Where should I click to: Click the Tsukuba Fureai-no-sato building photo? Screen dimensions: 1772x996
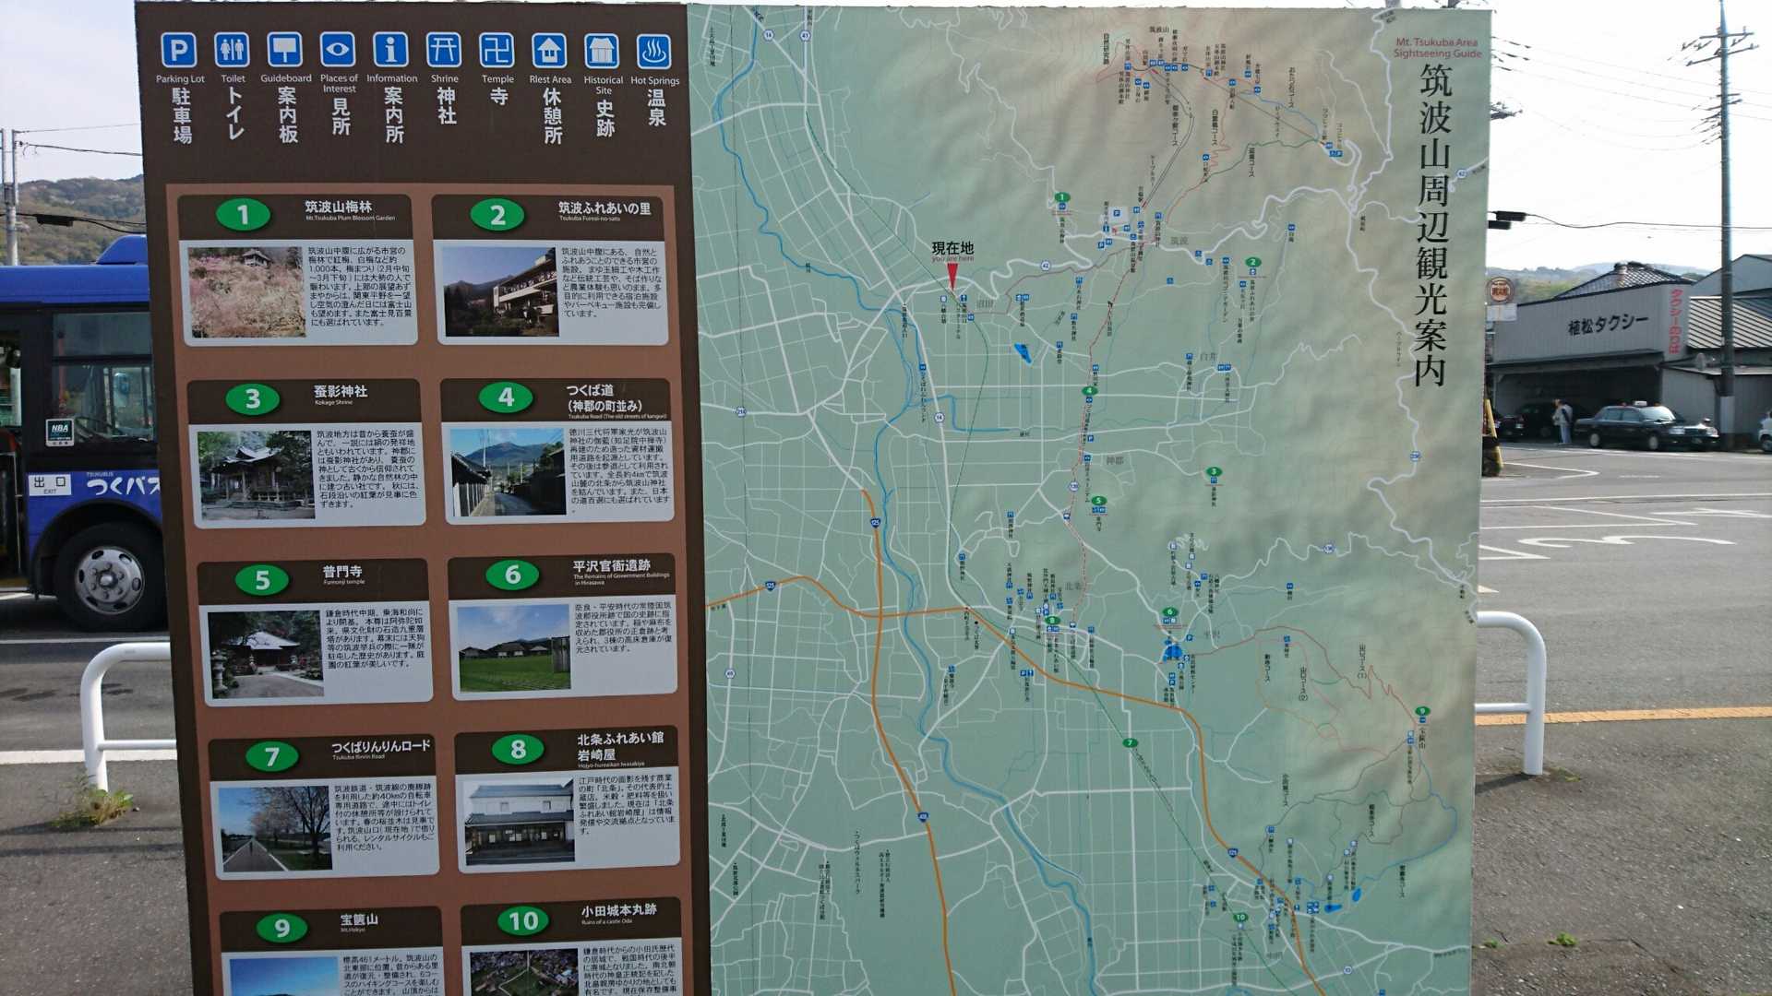tap(499, 291)
